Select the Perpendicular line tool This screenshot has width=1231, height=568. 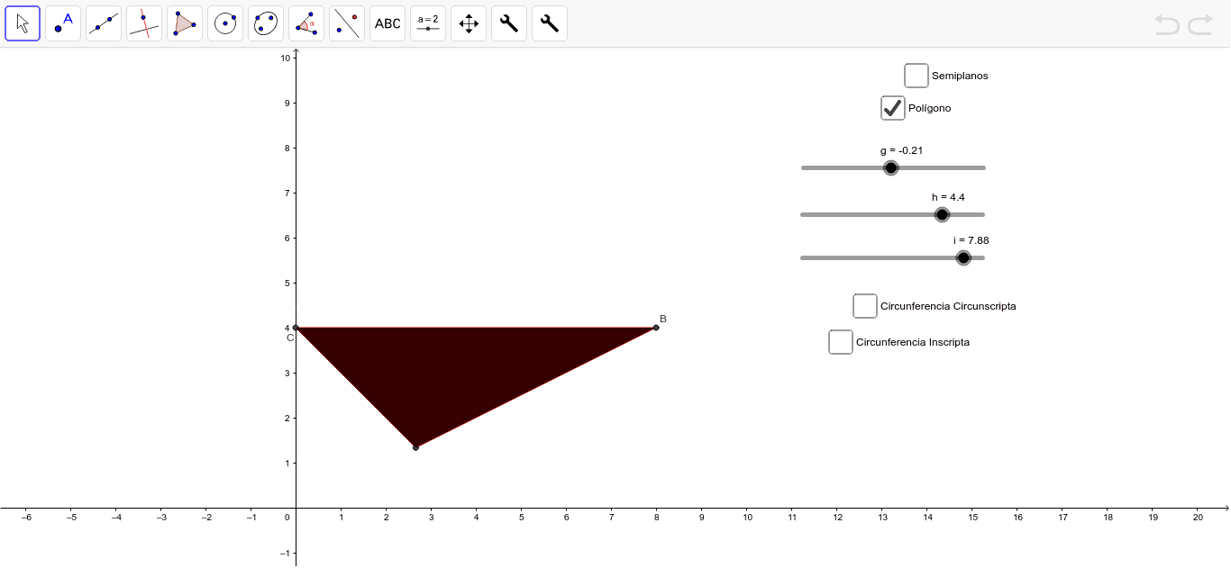144,23
